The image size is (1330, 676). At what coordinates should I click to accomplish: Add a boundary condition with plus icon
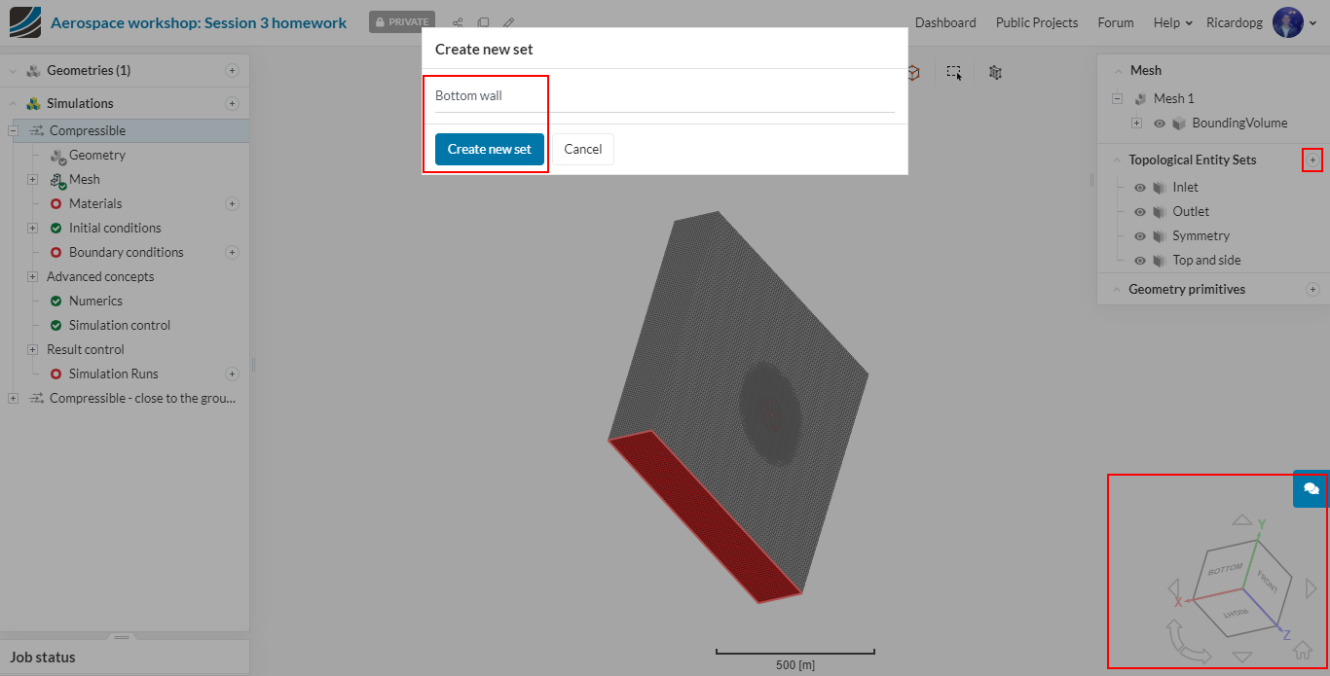click(232, 252)
